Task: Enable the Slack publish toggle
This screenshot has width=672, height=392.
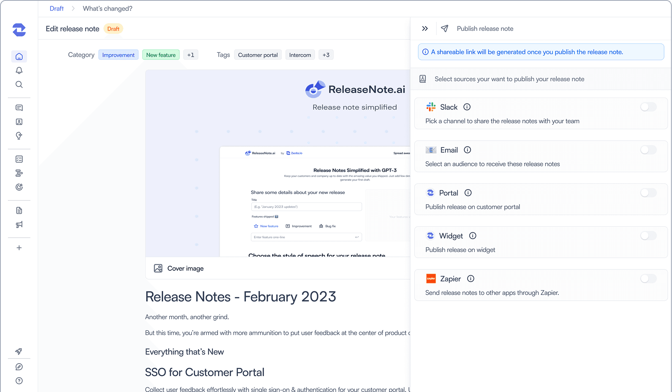Action: [648, 107]
